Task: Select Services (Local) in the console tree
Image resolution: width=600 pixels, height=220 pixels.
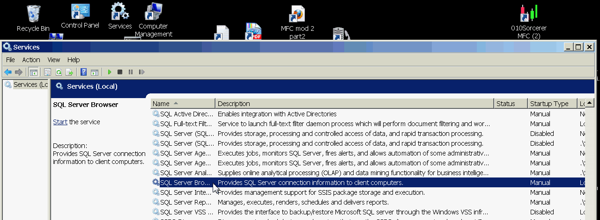Action: 26,85
